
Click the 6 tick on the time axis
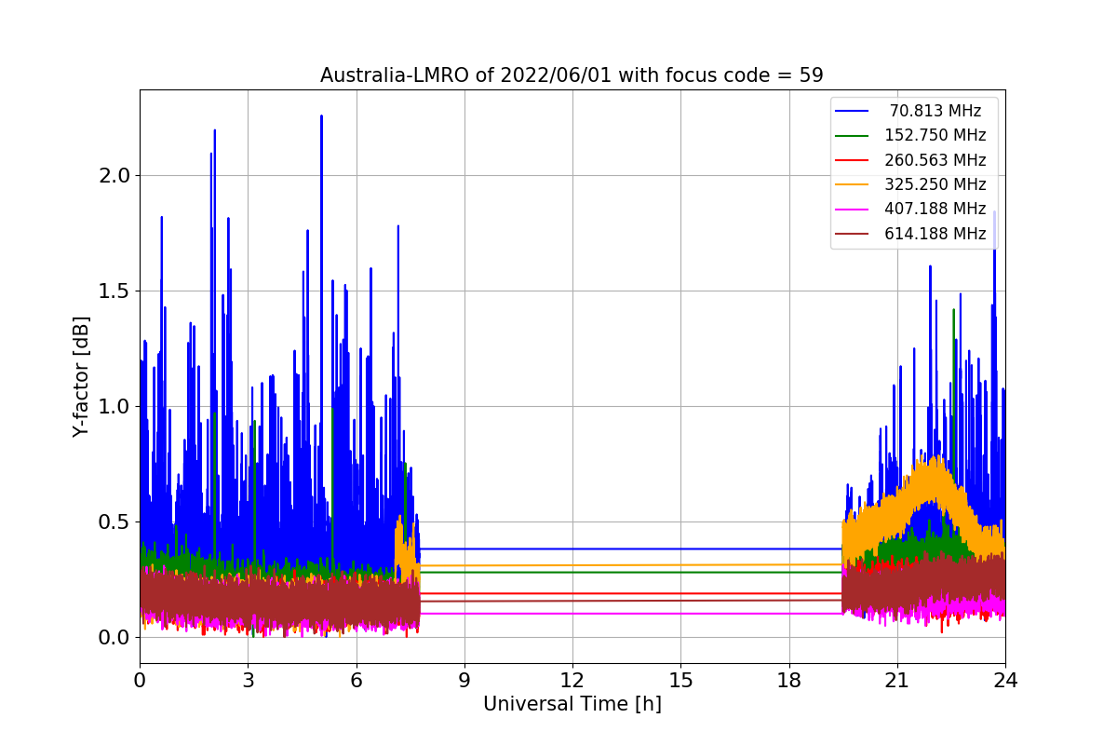pyautogui.click(x=357, y=680)
